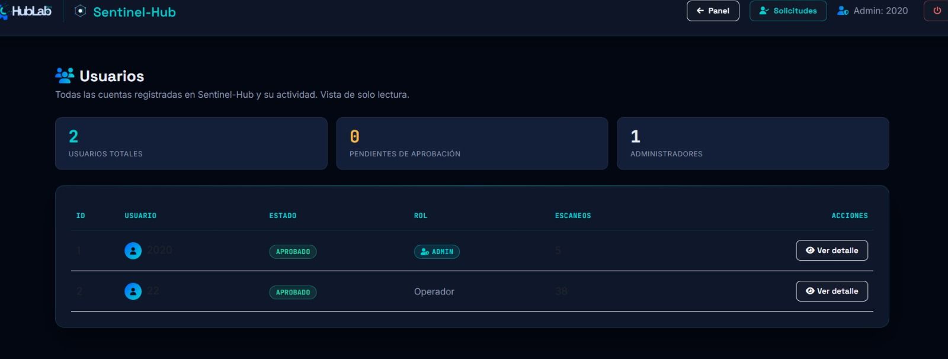Click the Operador role text
The image size is (948, 359).
coord(434,291)
